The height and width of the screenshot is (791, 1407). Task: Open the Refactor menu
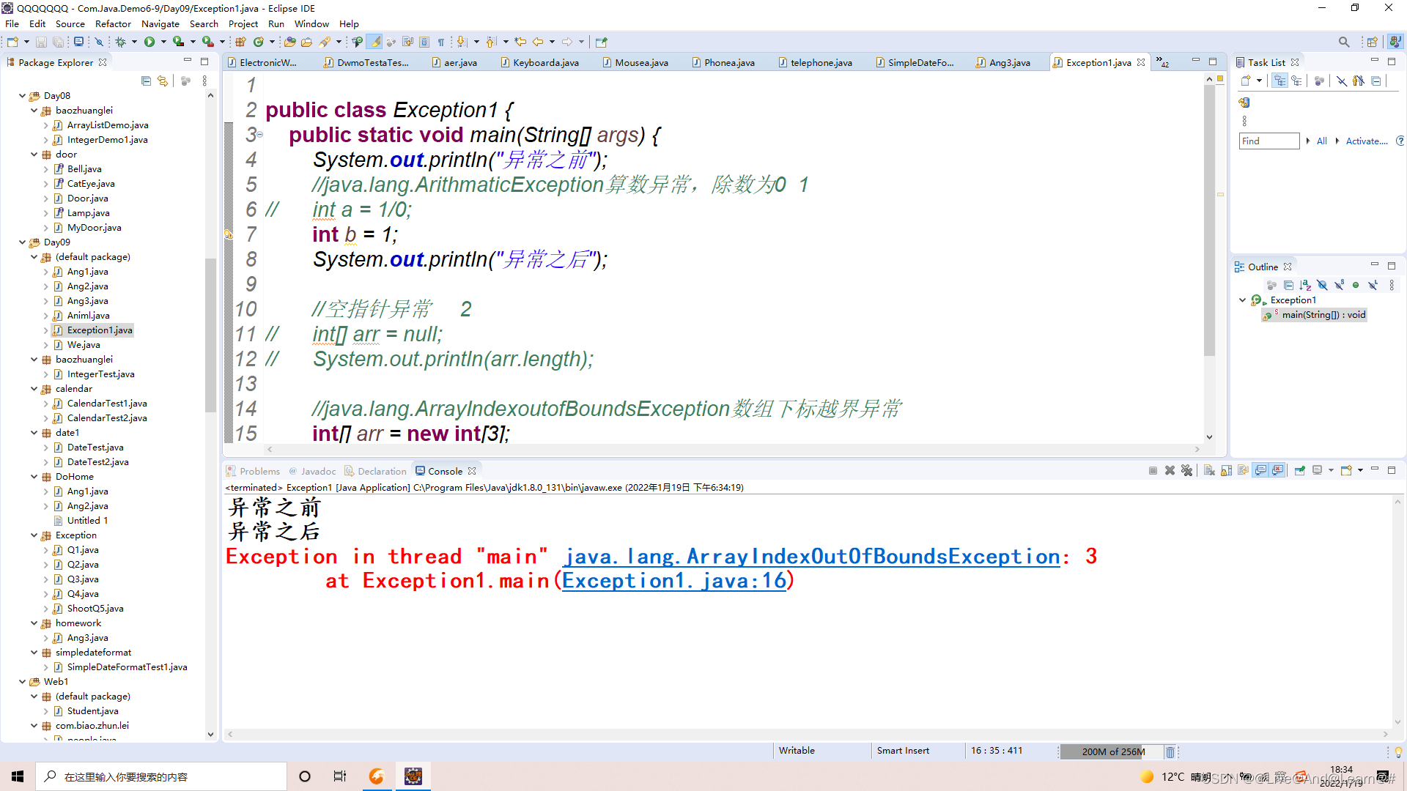pos(112,23)
